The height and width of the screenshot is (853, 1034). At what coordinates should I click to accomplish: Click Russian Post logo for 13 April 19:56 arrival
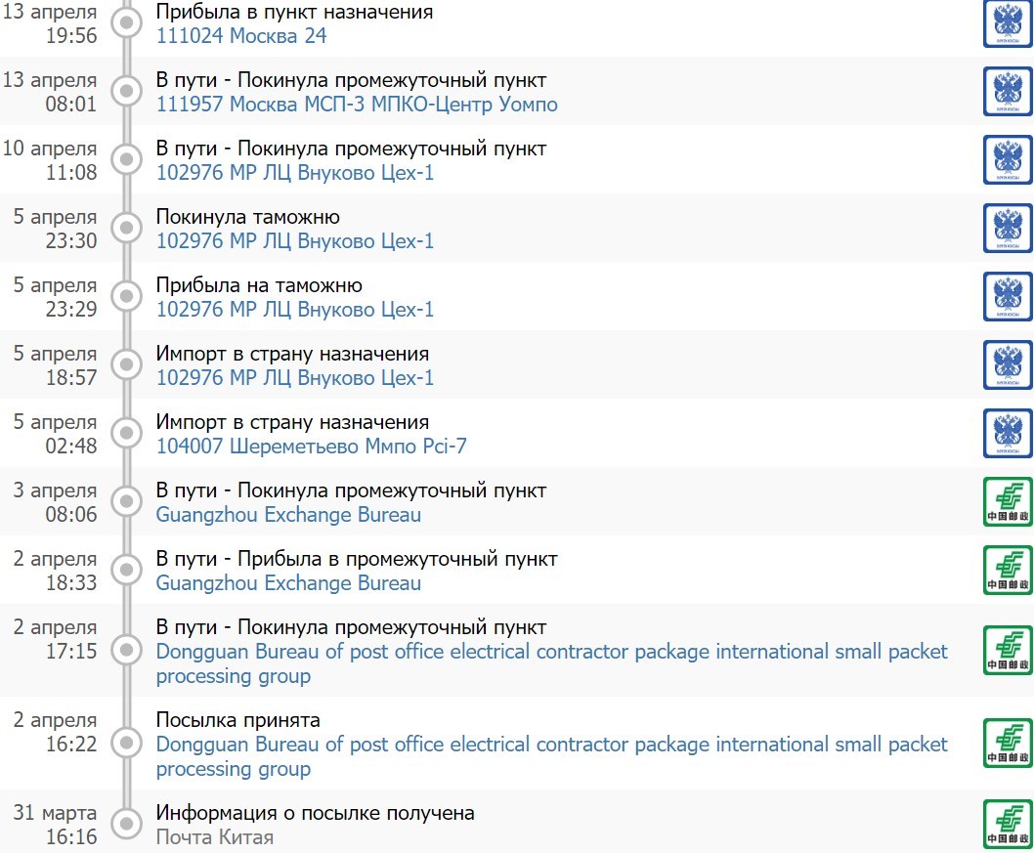pyautogui.click(x=1008, y=23)
